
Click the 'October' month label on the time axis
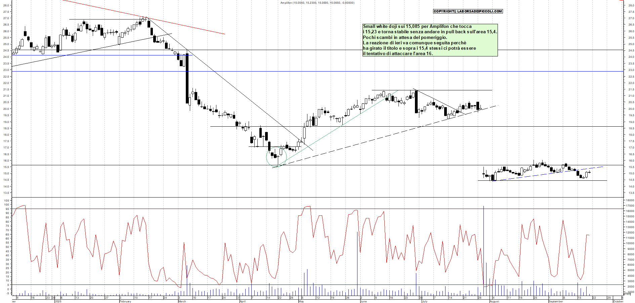click(x=618, y=301)
